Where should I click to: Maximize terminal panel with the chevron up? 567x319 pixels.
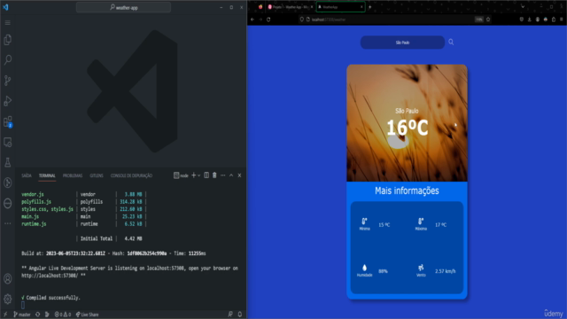click(x=231, y=175)
